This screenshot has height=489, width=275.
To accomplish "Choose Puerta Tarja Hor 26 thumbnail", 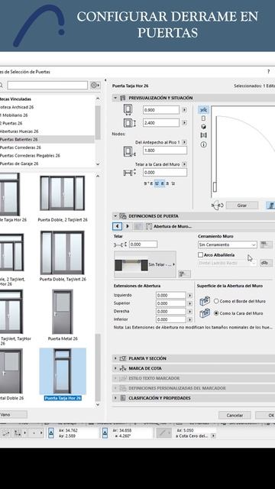I will (63, 371).
